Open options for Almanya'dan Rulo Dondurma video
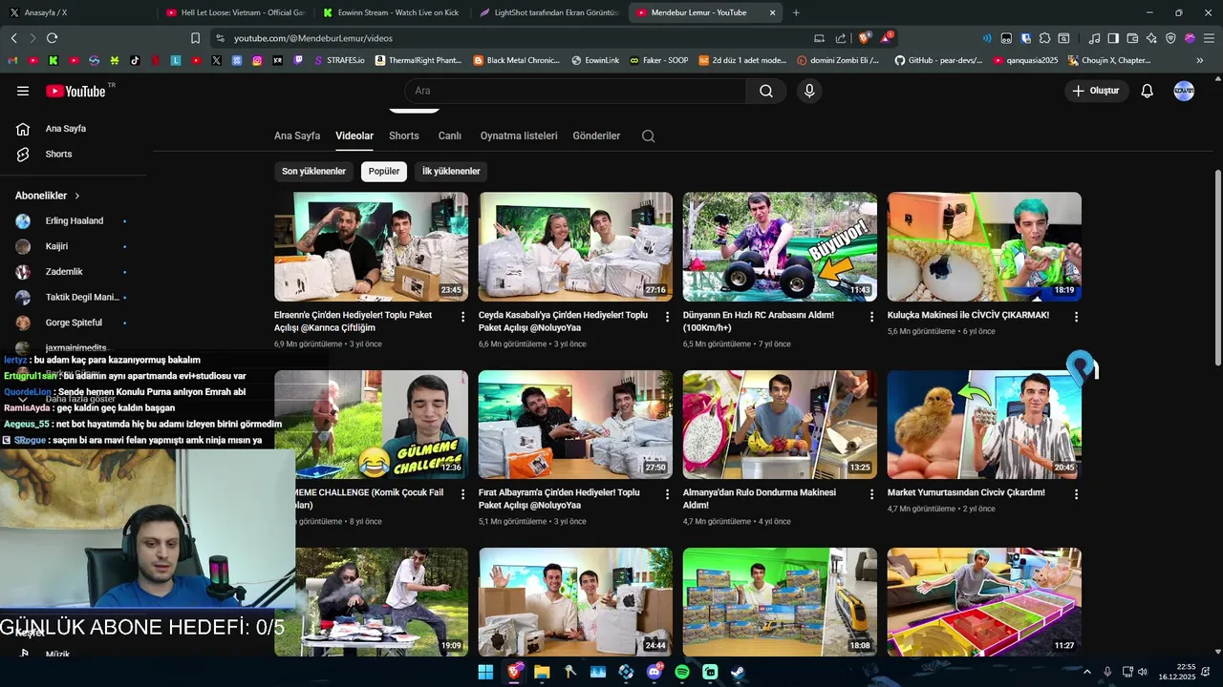The image size is (1223, 687). coord(872,494)
